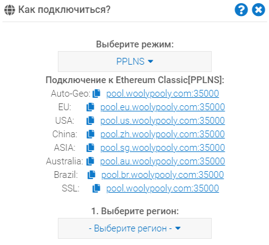Copy the Brazil pool address
The image size is (269, 245).
pyautogui.click(x=92, y=175)
